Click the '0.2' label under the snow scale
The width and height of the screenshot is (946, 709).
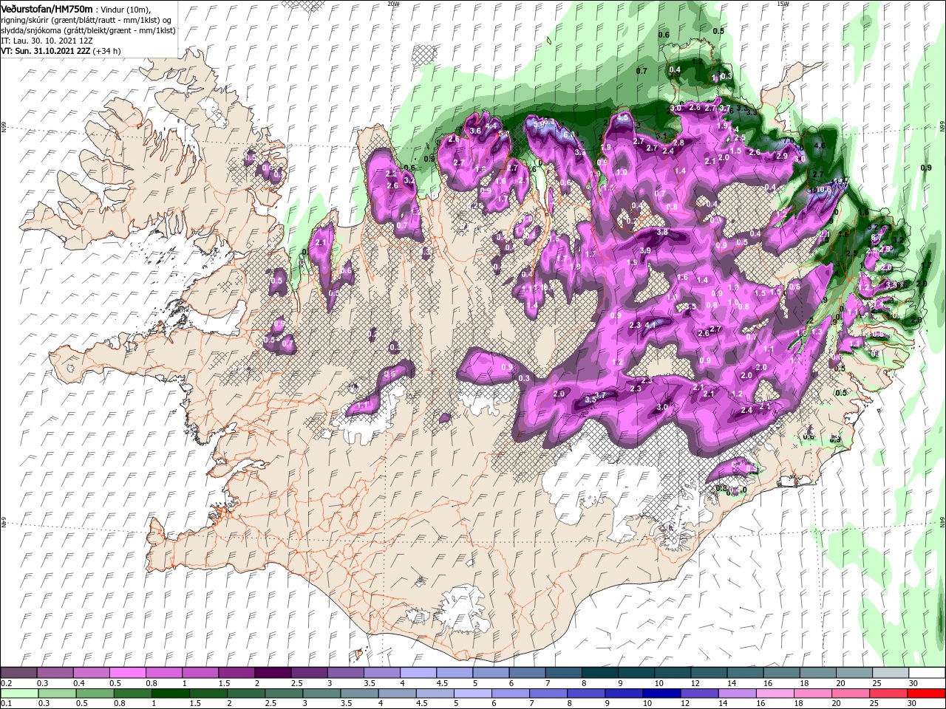[x=6, y=683]
